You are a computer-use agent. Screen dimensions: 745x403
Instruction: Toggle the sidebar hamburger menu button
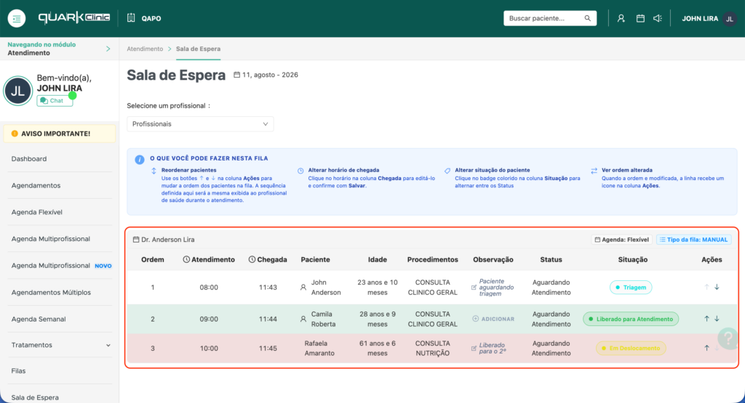(17, 18)
